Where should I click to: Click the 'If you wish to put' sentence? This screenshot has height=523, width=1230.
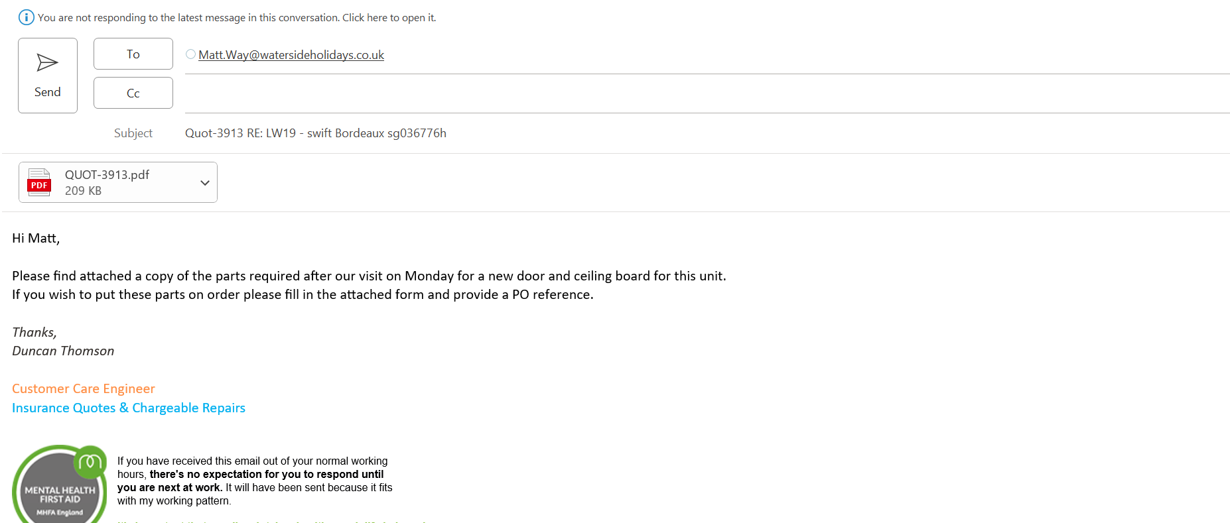tap(303, 295)
